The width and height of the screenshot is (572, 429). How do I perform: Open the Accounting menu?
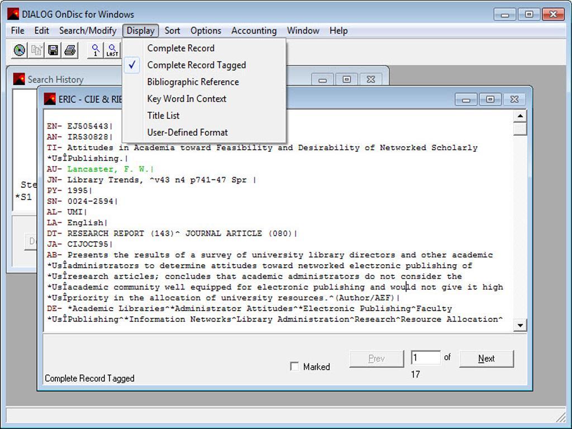tap(254, 31)
